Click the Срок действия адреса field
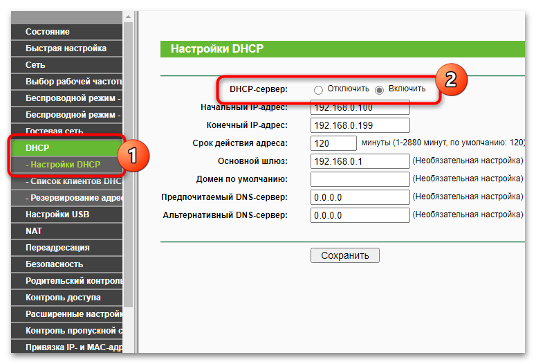Image resolution: width=536 pixels, height=364 pixels. (x=333, y=143)
